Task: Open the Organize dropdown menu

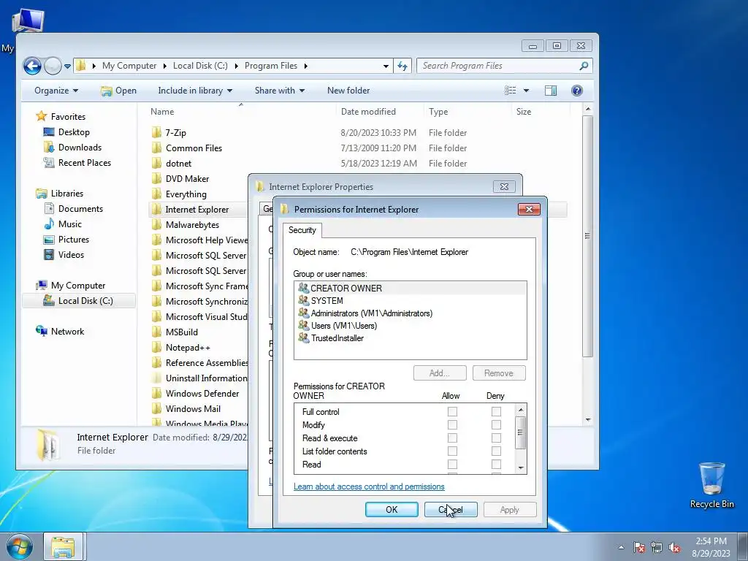Action: pos(56,91)
